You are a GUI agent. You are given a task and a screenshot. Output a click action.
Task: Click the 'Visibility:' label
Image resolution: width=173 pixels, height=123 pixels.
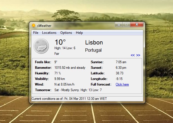tap(42, 79)
